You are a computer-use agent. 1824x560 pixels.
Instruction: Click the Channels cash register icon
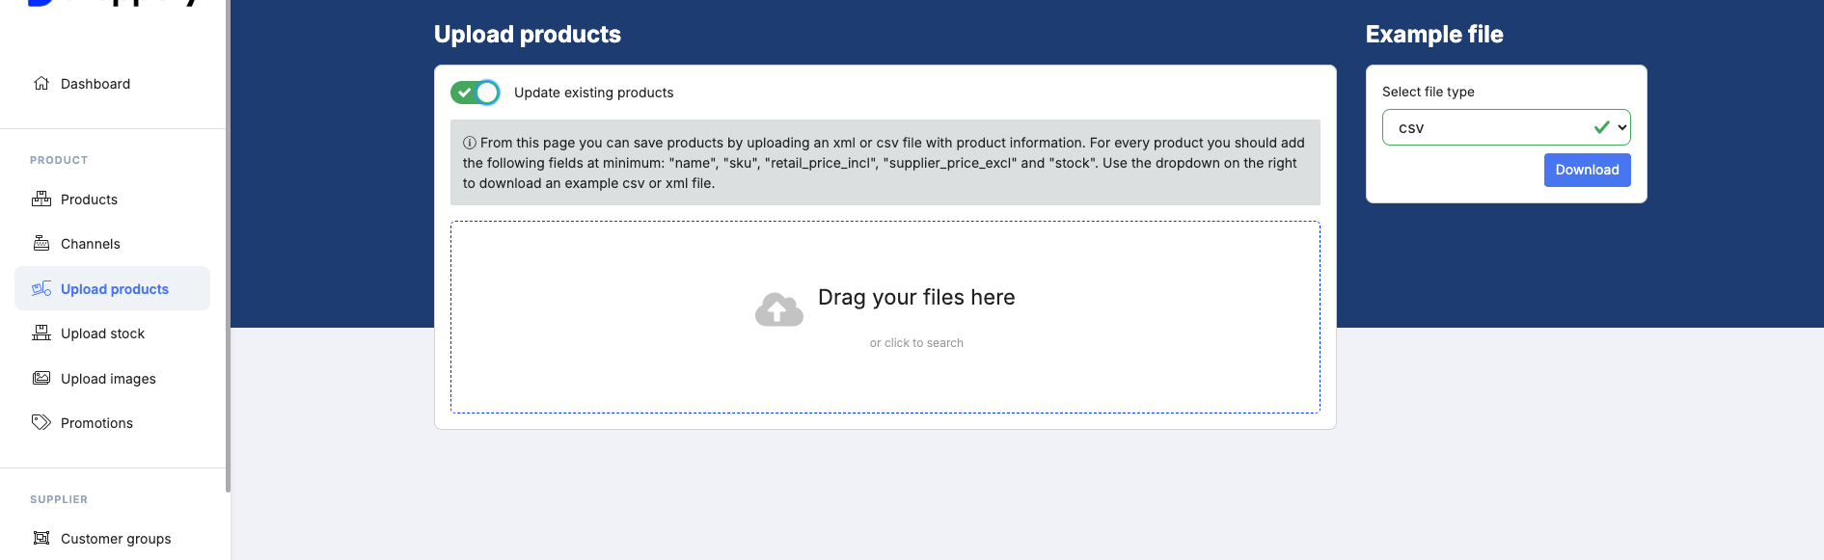[41, 243]
